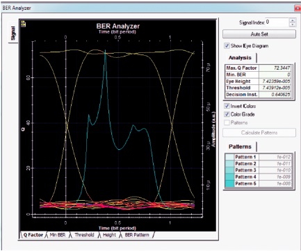Disable the Color Grade checkbox
This screenshot has height=251, width=301.
(227, 114)
